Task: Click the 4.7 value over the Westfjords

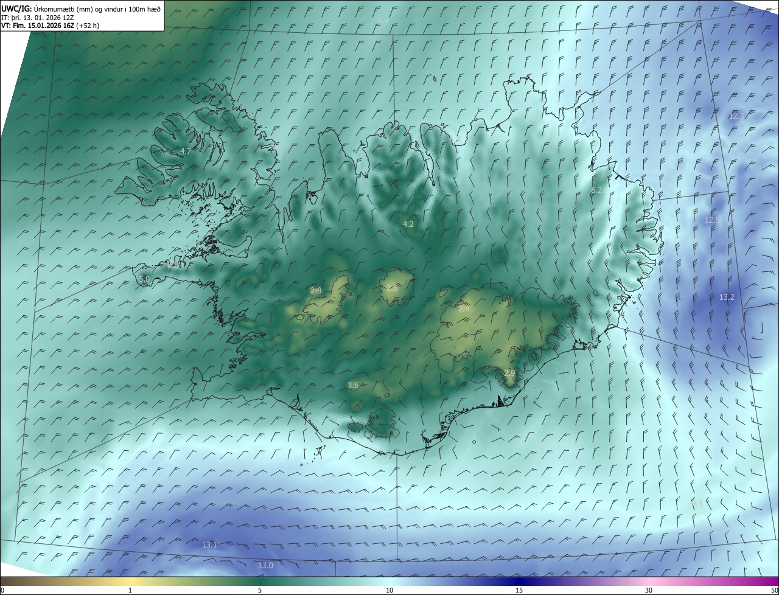Action: pyautogui.click(x=186, y=151)
